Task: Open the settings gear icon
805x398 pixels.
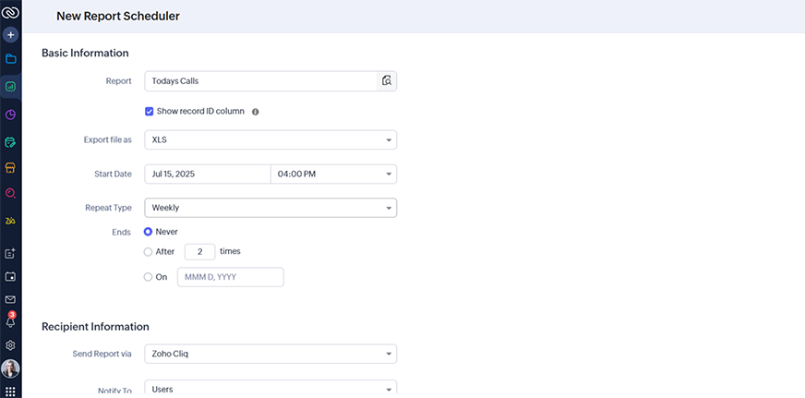Action: (x=10, y=345)
